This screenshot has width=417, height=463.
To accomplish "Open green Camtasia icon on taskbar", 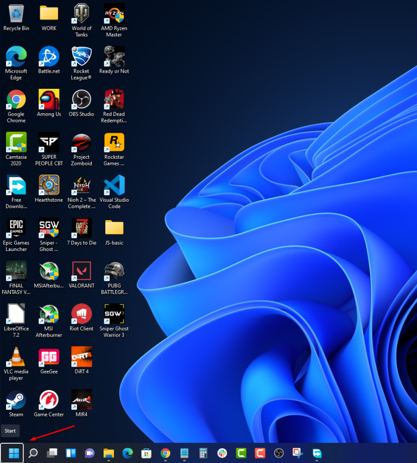I will click(x=241, y=453).
